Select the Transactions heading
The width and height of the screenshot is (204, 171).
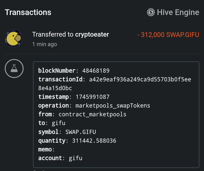click(28, 13)
